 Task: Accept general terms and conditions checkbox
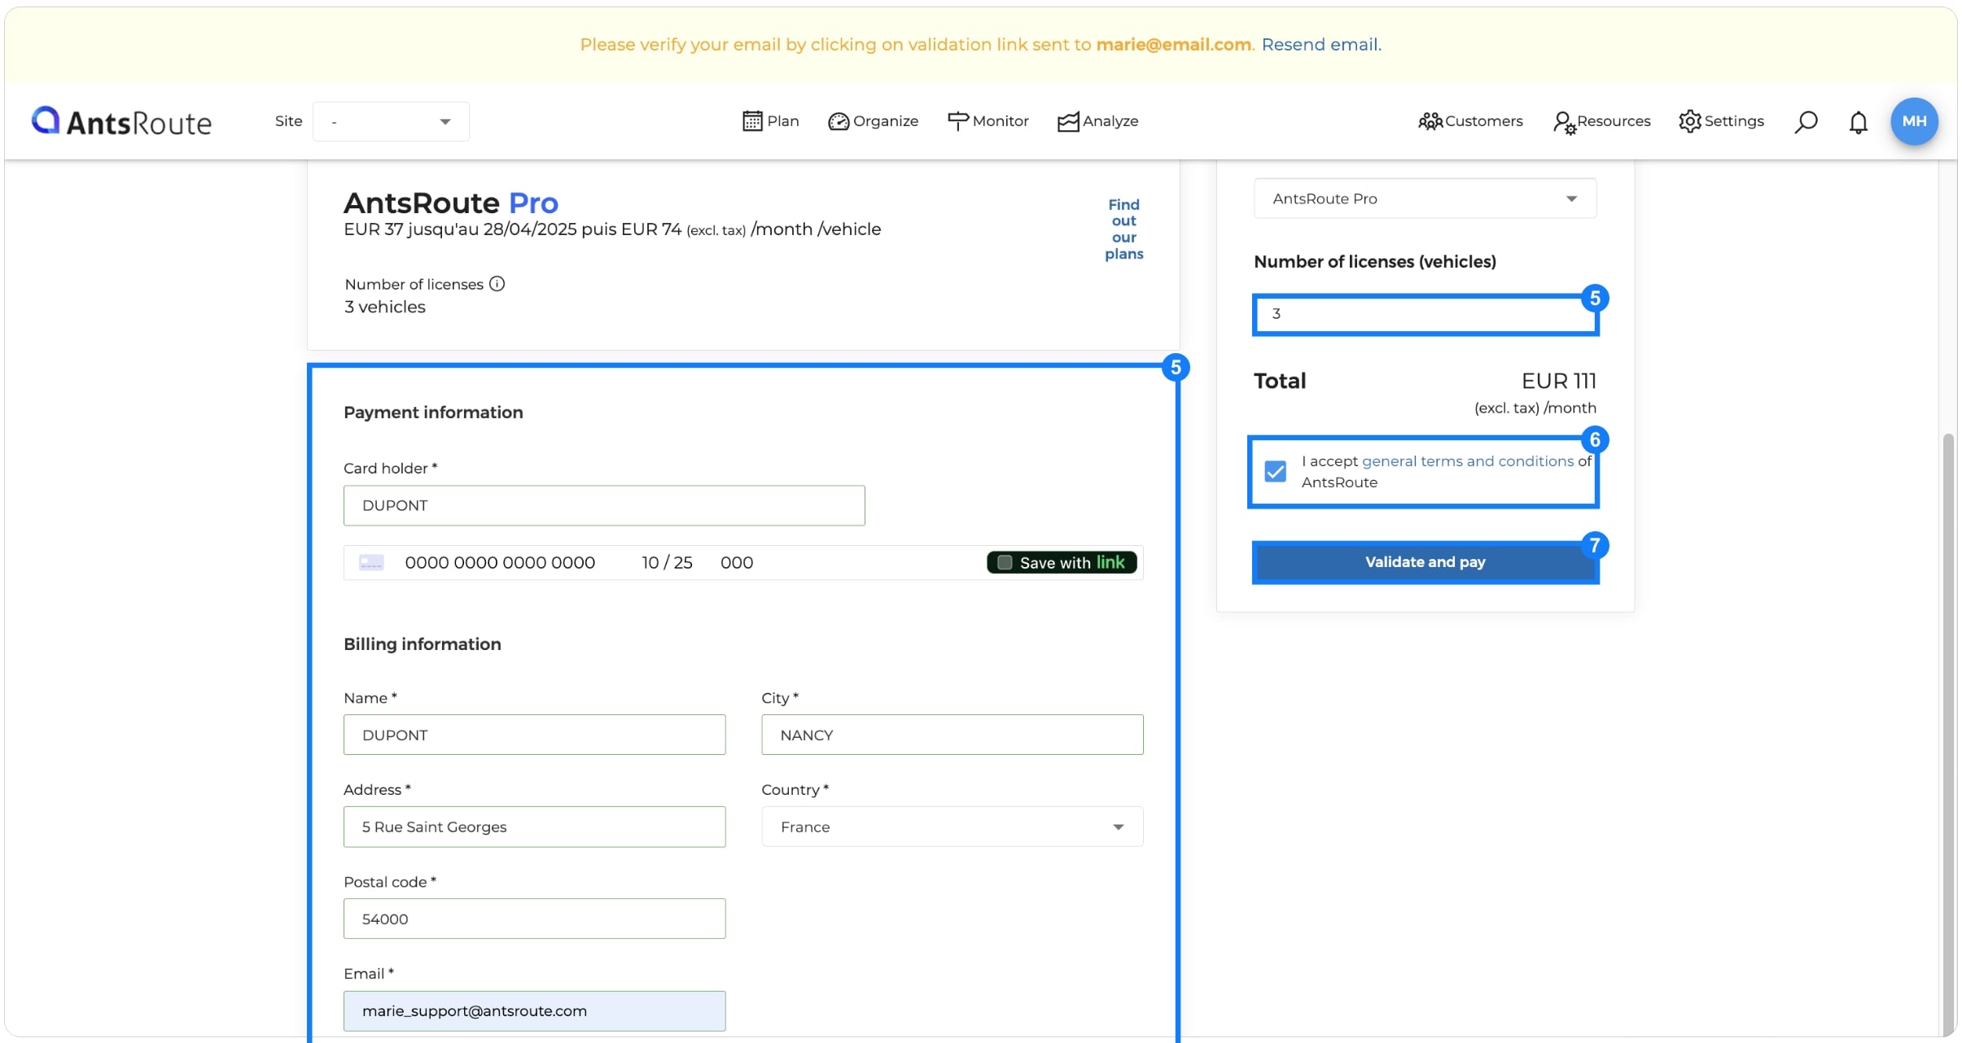tap(1276, 472)
